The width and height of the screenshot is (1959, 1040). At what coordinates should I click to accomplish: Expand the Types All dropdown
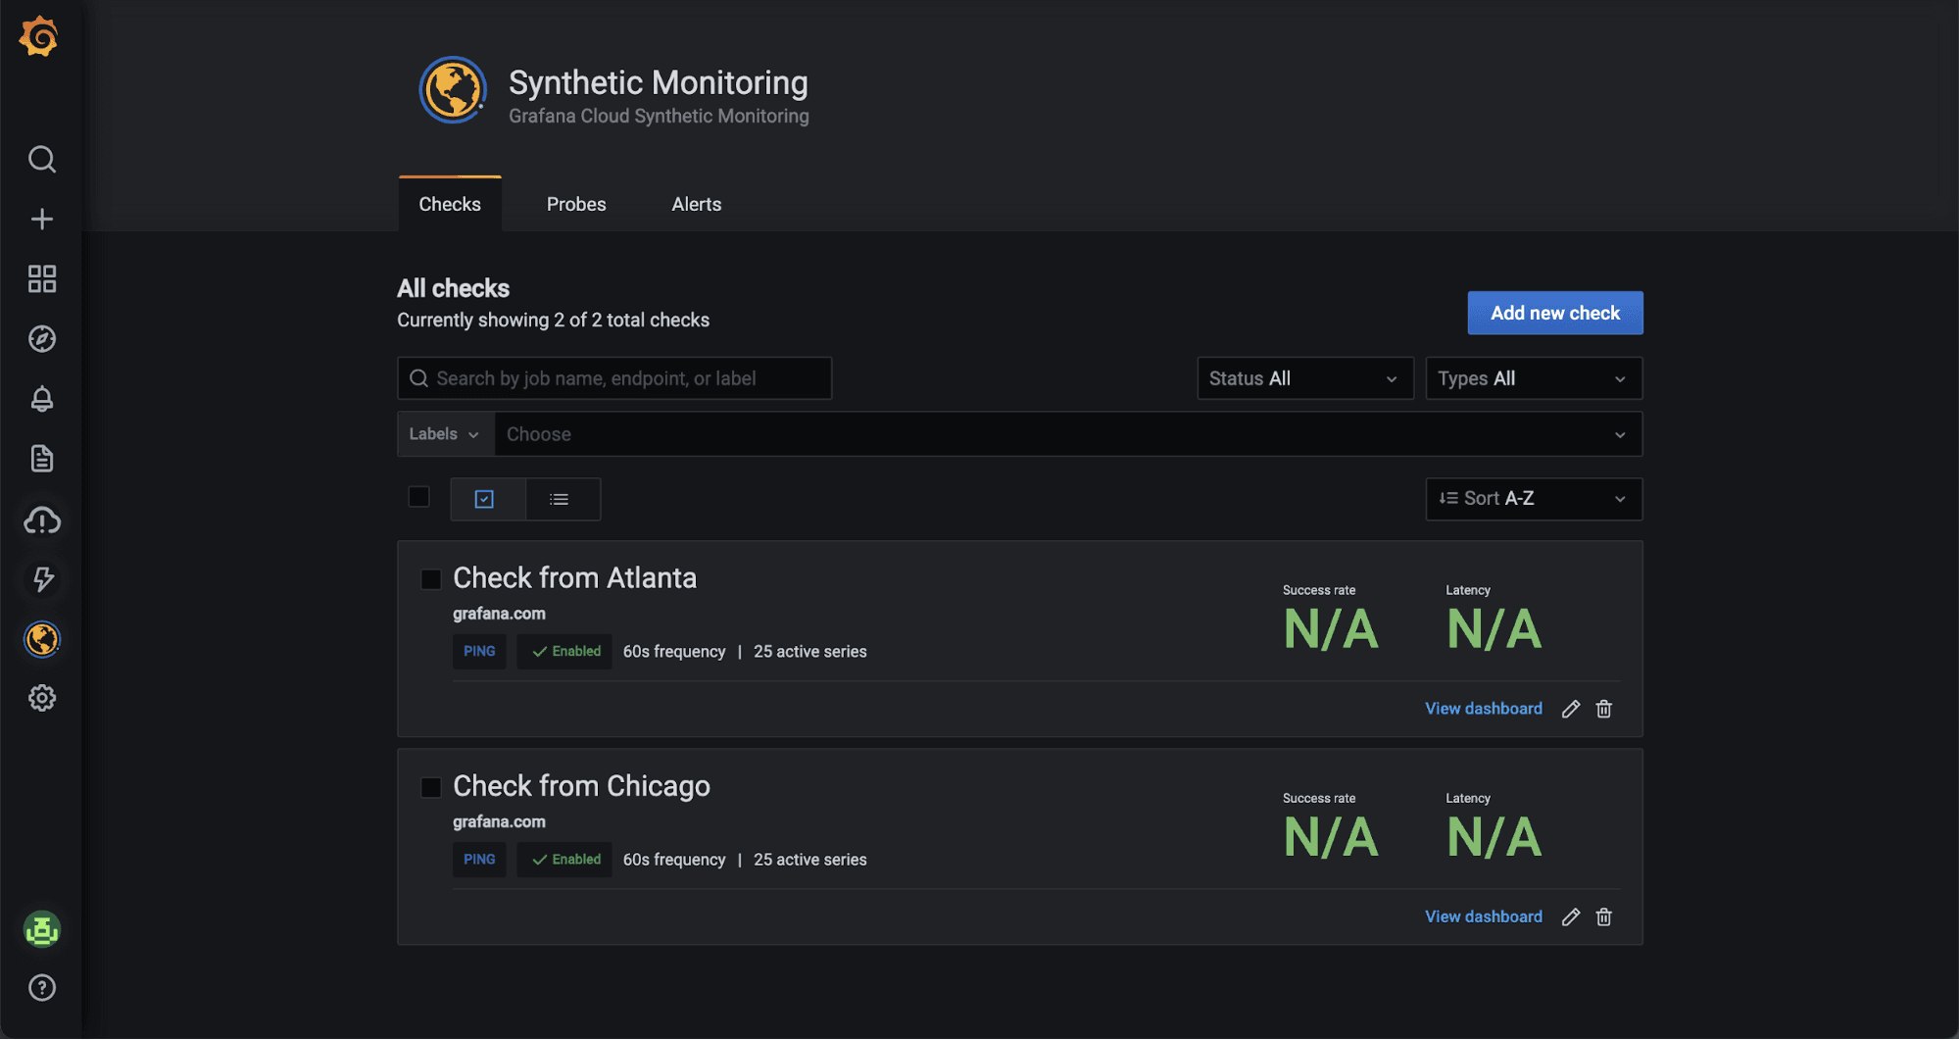[1533, 378]
